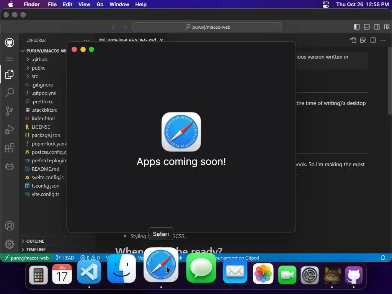
Task: Expand the public folder
Action: tap(43, 68)
